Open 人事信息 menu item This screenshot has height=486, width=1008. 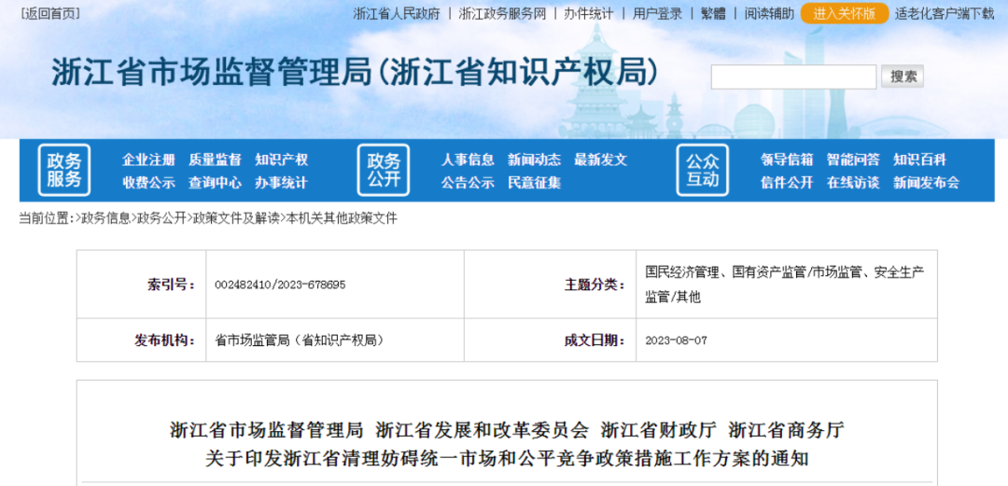click(468, 160)
